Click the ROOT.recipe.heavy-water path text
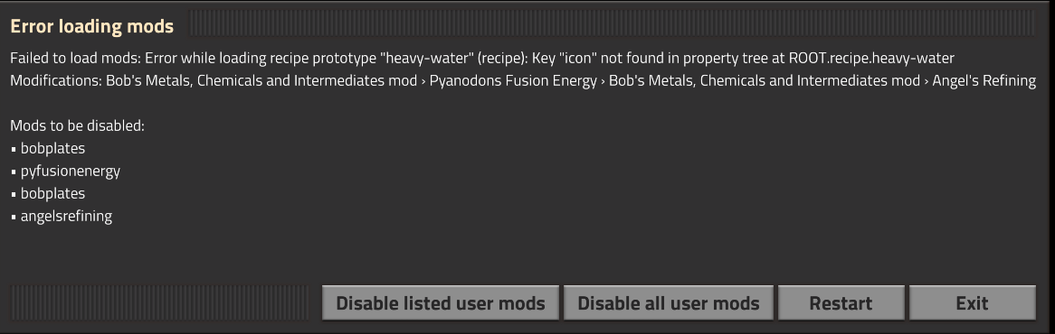 (871, 59)
